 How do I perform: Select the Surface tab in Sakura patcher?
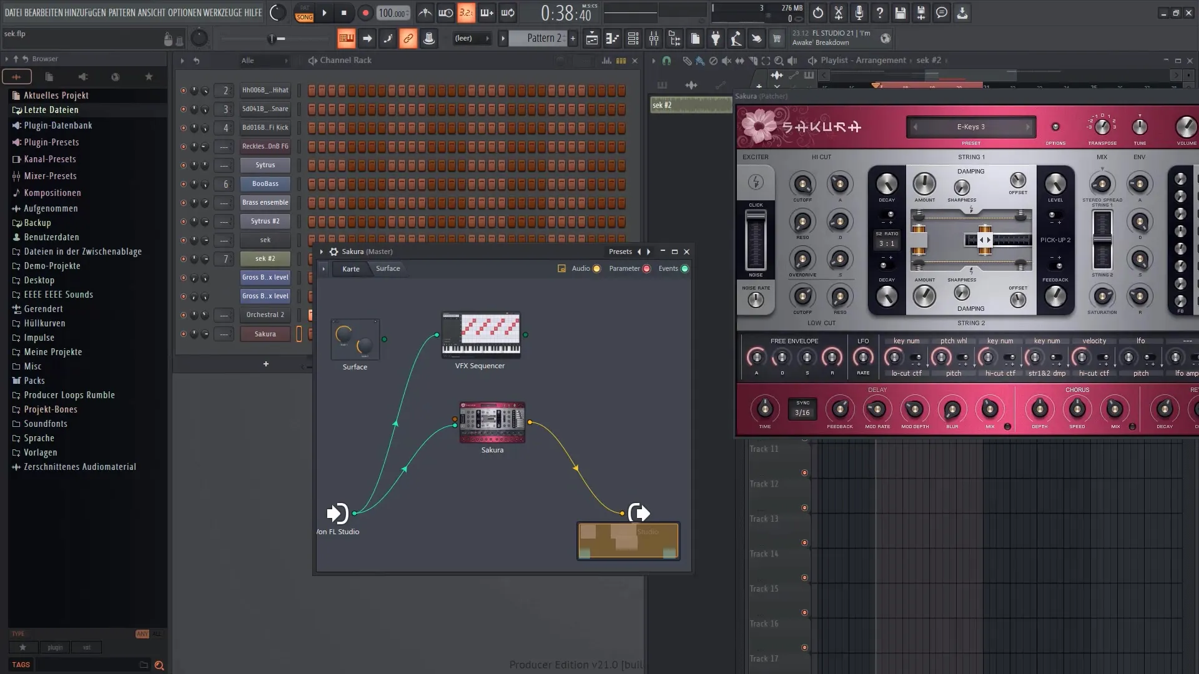coord(387,268)
